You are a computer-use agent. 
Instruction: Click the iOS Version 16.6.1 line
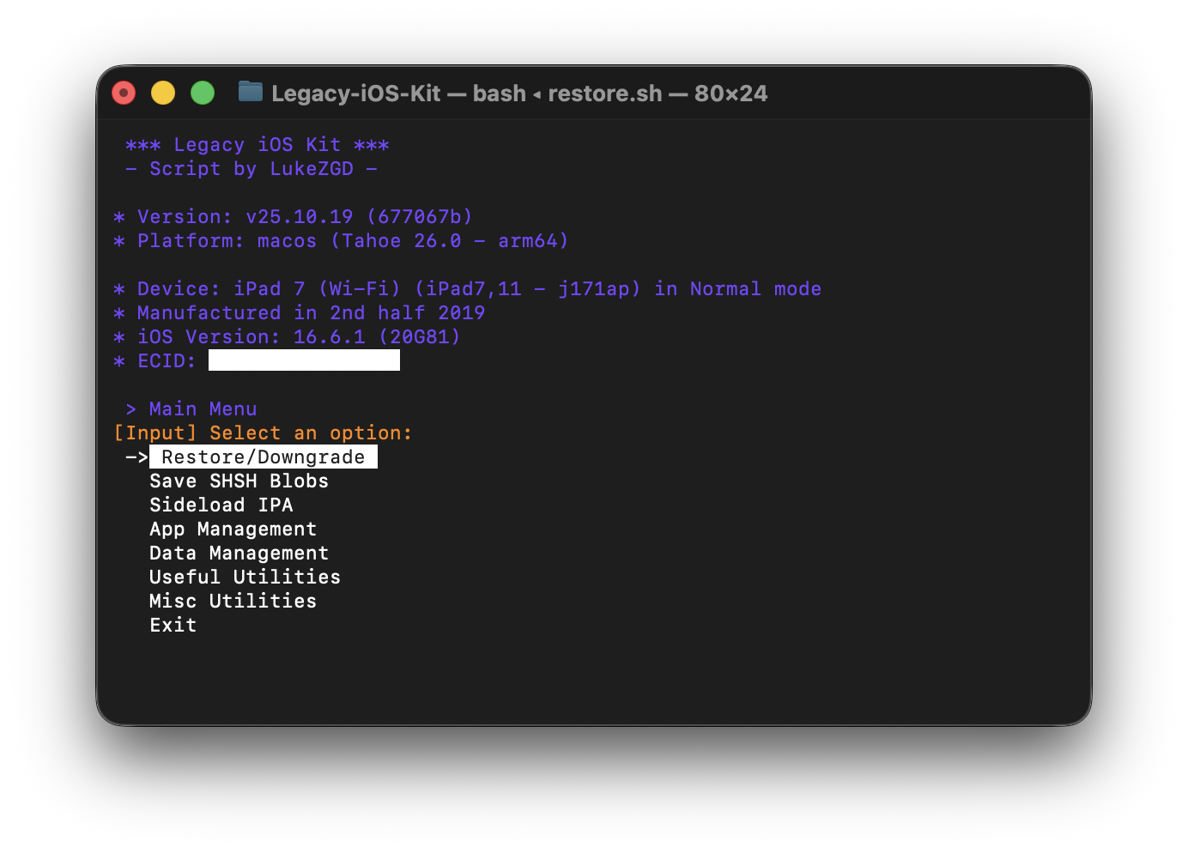click(288, 337)
